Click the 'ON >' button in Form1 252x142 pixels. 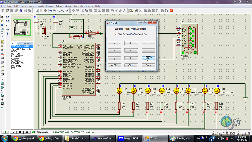tap(148, 65)
